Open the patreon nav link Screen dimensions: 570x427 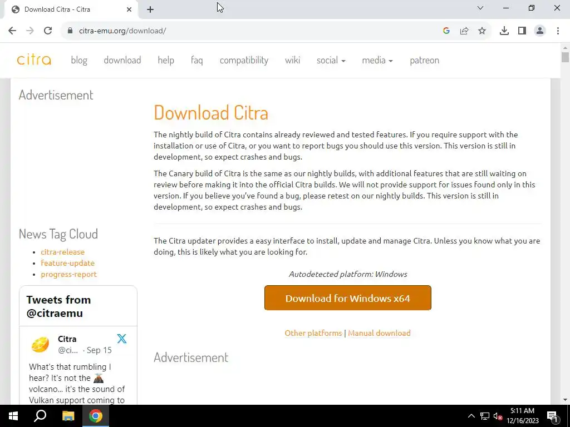[x=424, y=60]
